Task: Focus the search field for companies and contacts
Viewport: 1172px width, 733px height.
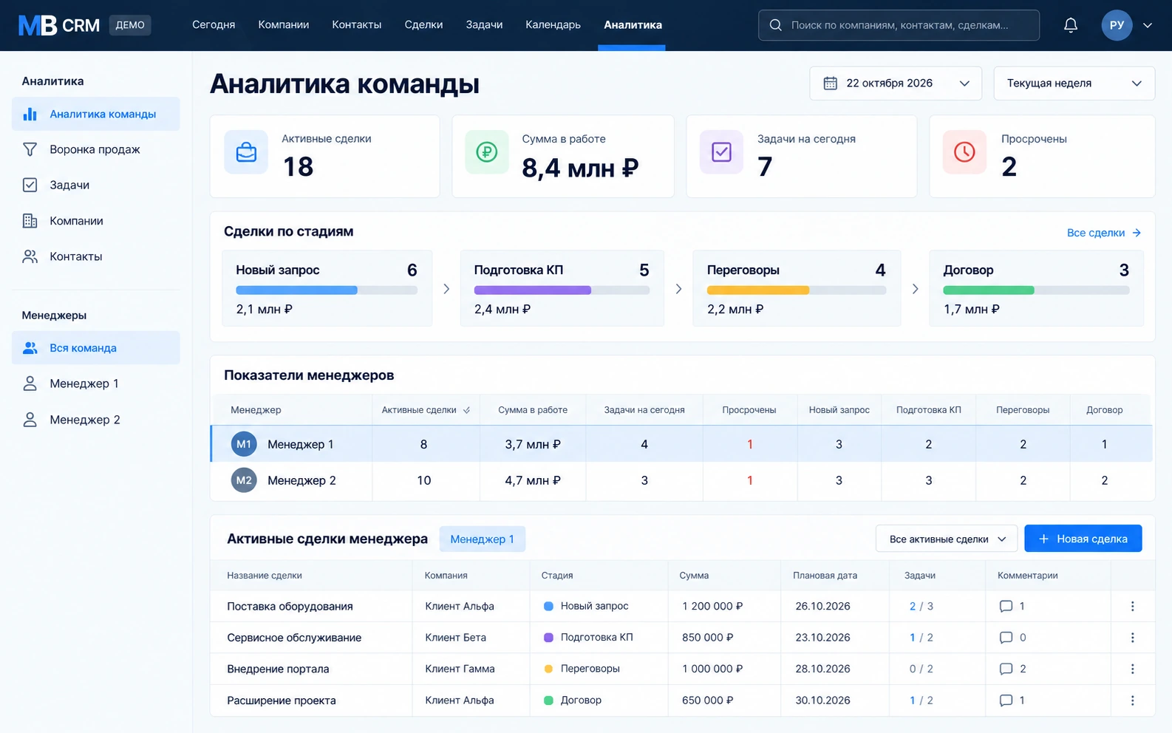Action: point(899,25)
